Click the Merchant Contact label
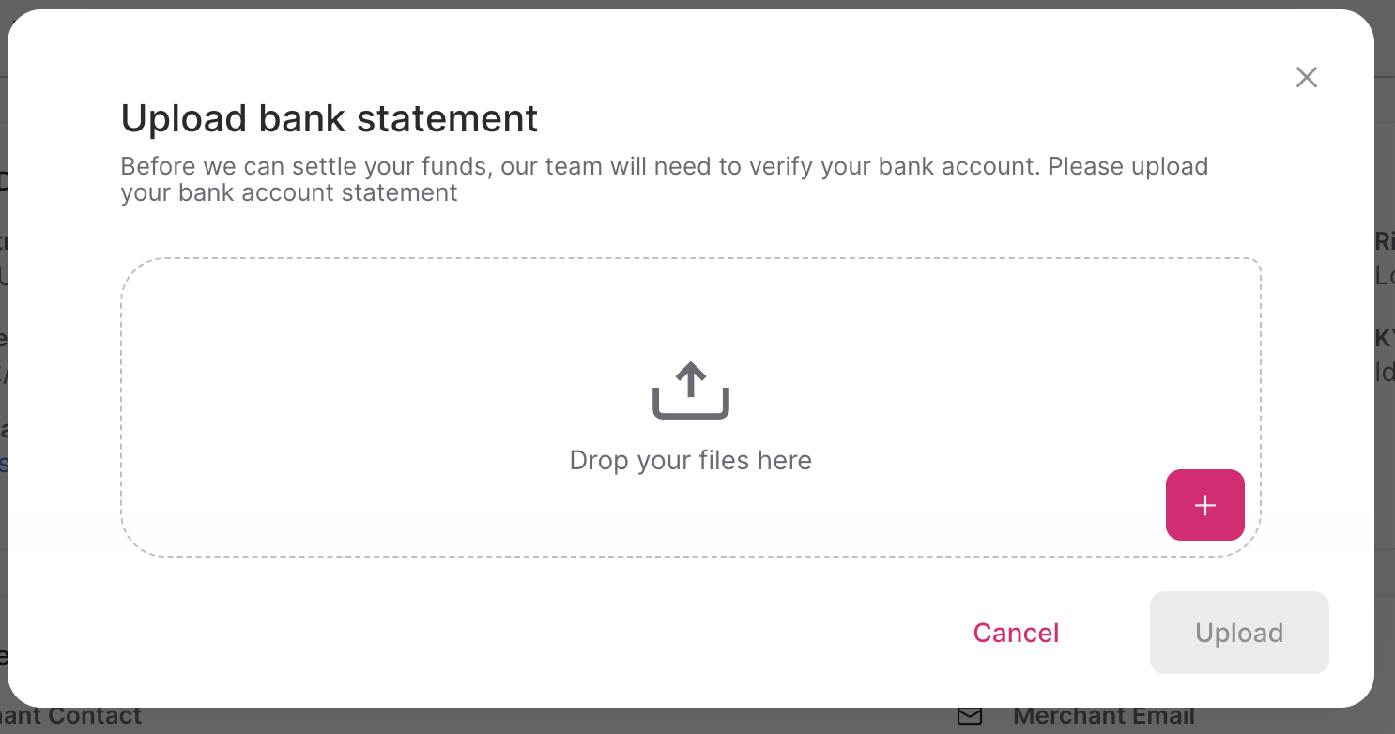Screen dimensions: 1395x734 (71, 715)
